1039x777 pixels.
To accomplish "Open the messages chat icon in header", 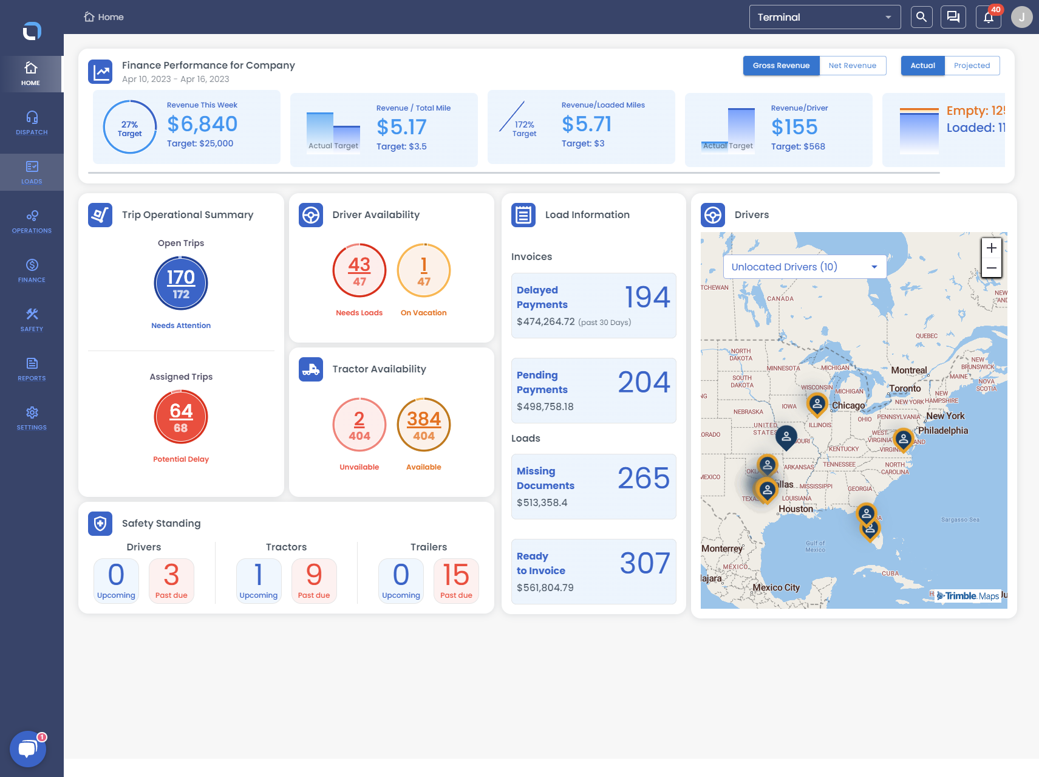I will point(953,17).
